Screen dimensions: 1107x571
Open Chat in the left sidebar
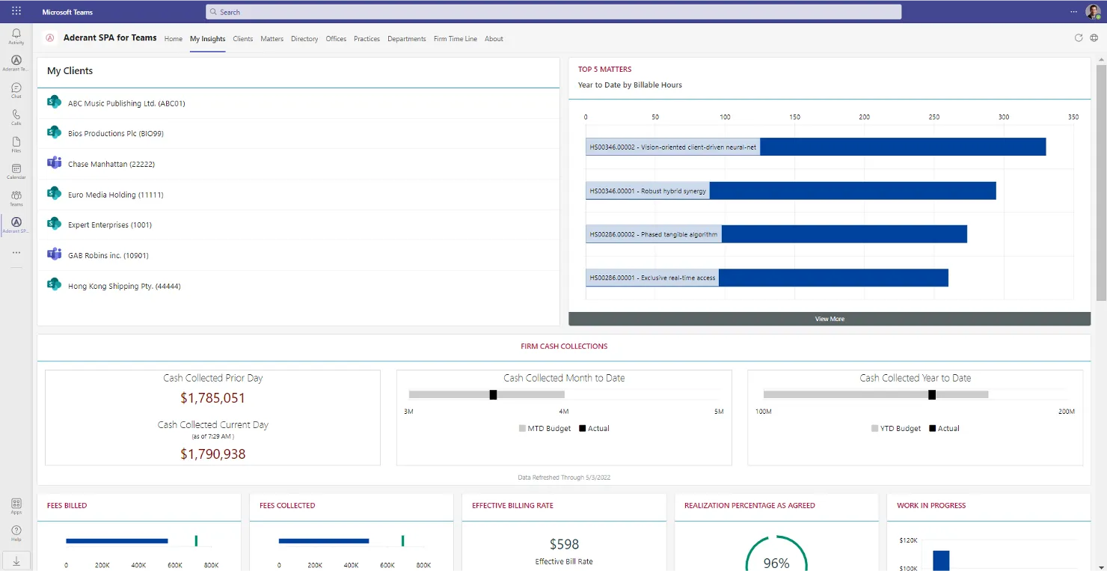pos(16,90)
